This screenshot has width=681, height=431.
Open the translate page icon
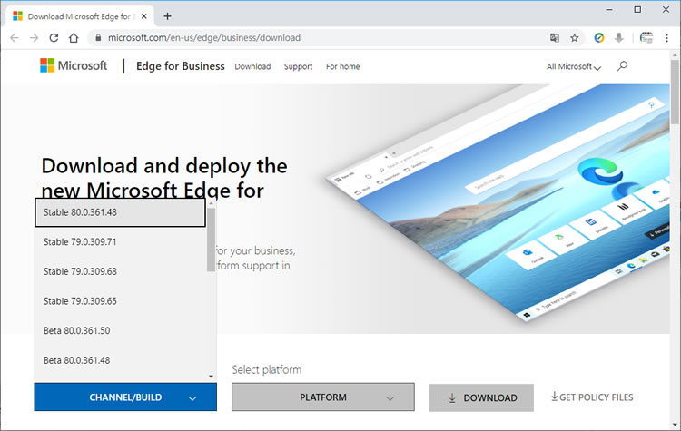pyautogui.click(x=555, y=38)
